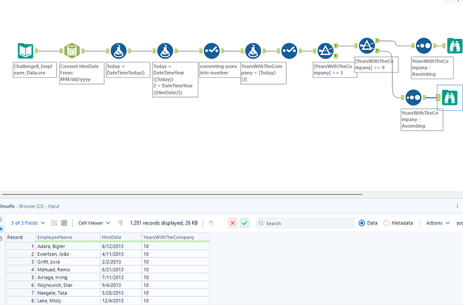Expand the Cell Viewer dropdown
Image resolution: width=463 pixels, height=305 pixels.
tap(94, 223)
